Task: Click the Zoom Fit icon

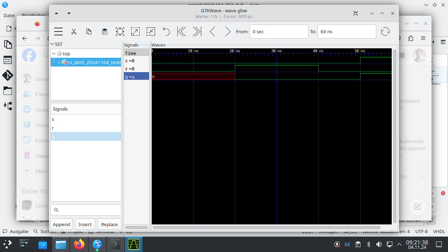Action: [x=120, y=31]
